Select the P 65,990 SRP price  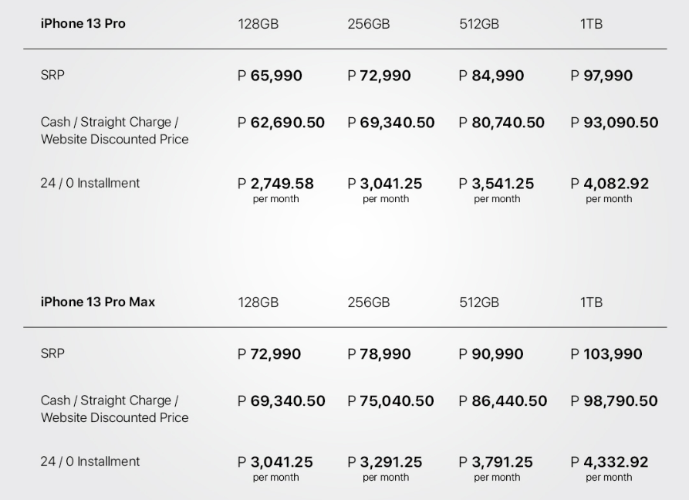coord(270,76)
